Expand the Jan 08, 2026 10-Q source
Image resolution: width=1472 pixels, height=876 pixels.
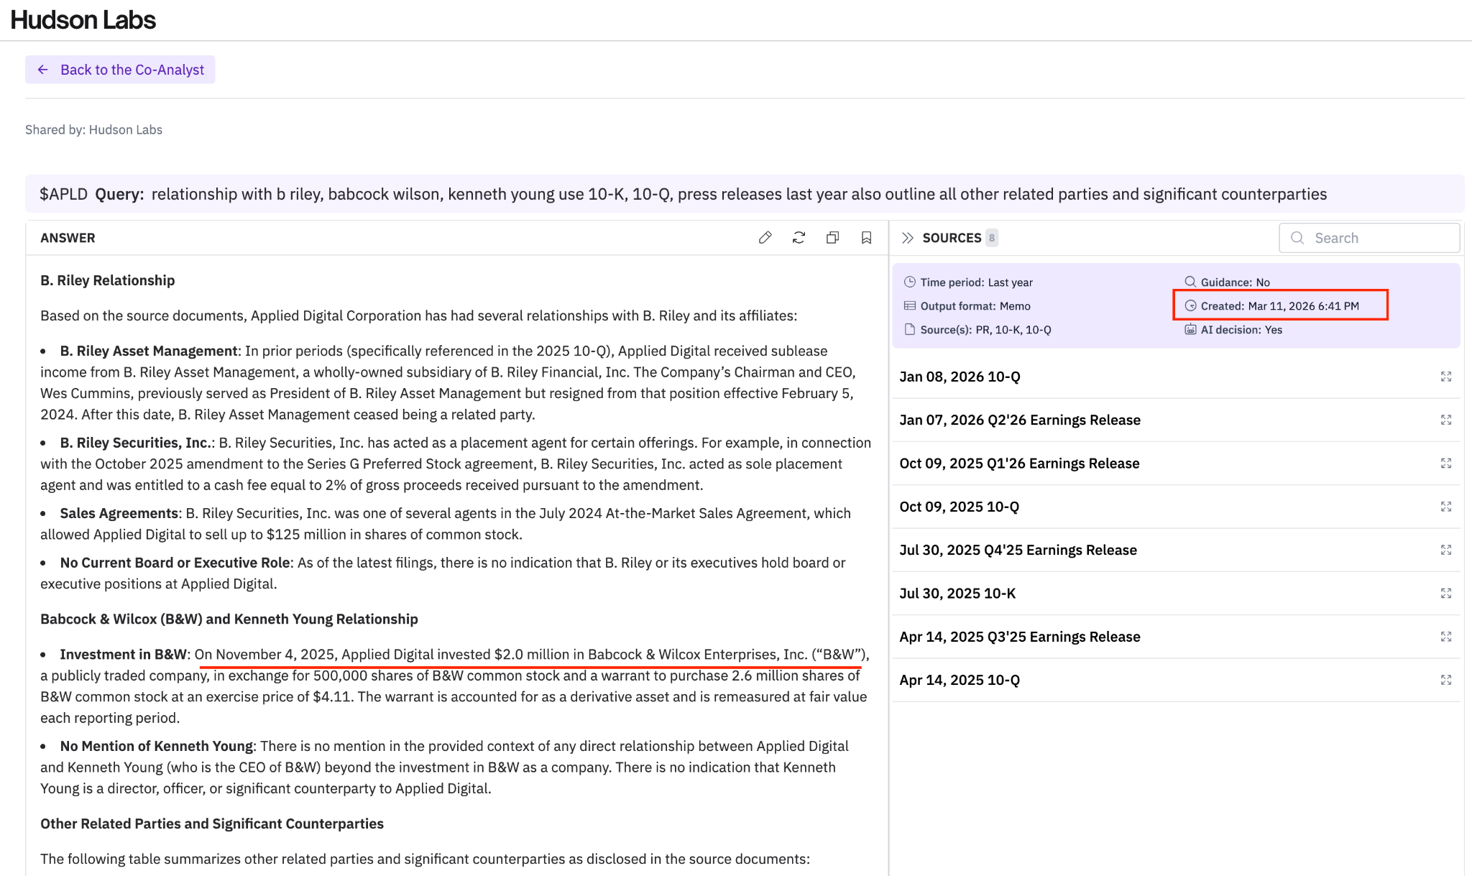pyautogui.click(x=1445, y=377)
